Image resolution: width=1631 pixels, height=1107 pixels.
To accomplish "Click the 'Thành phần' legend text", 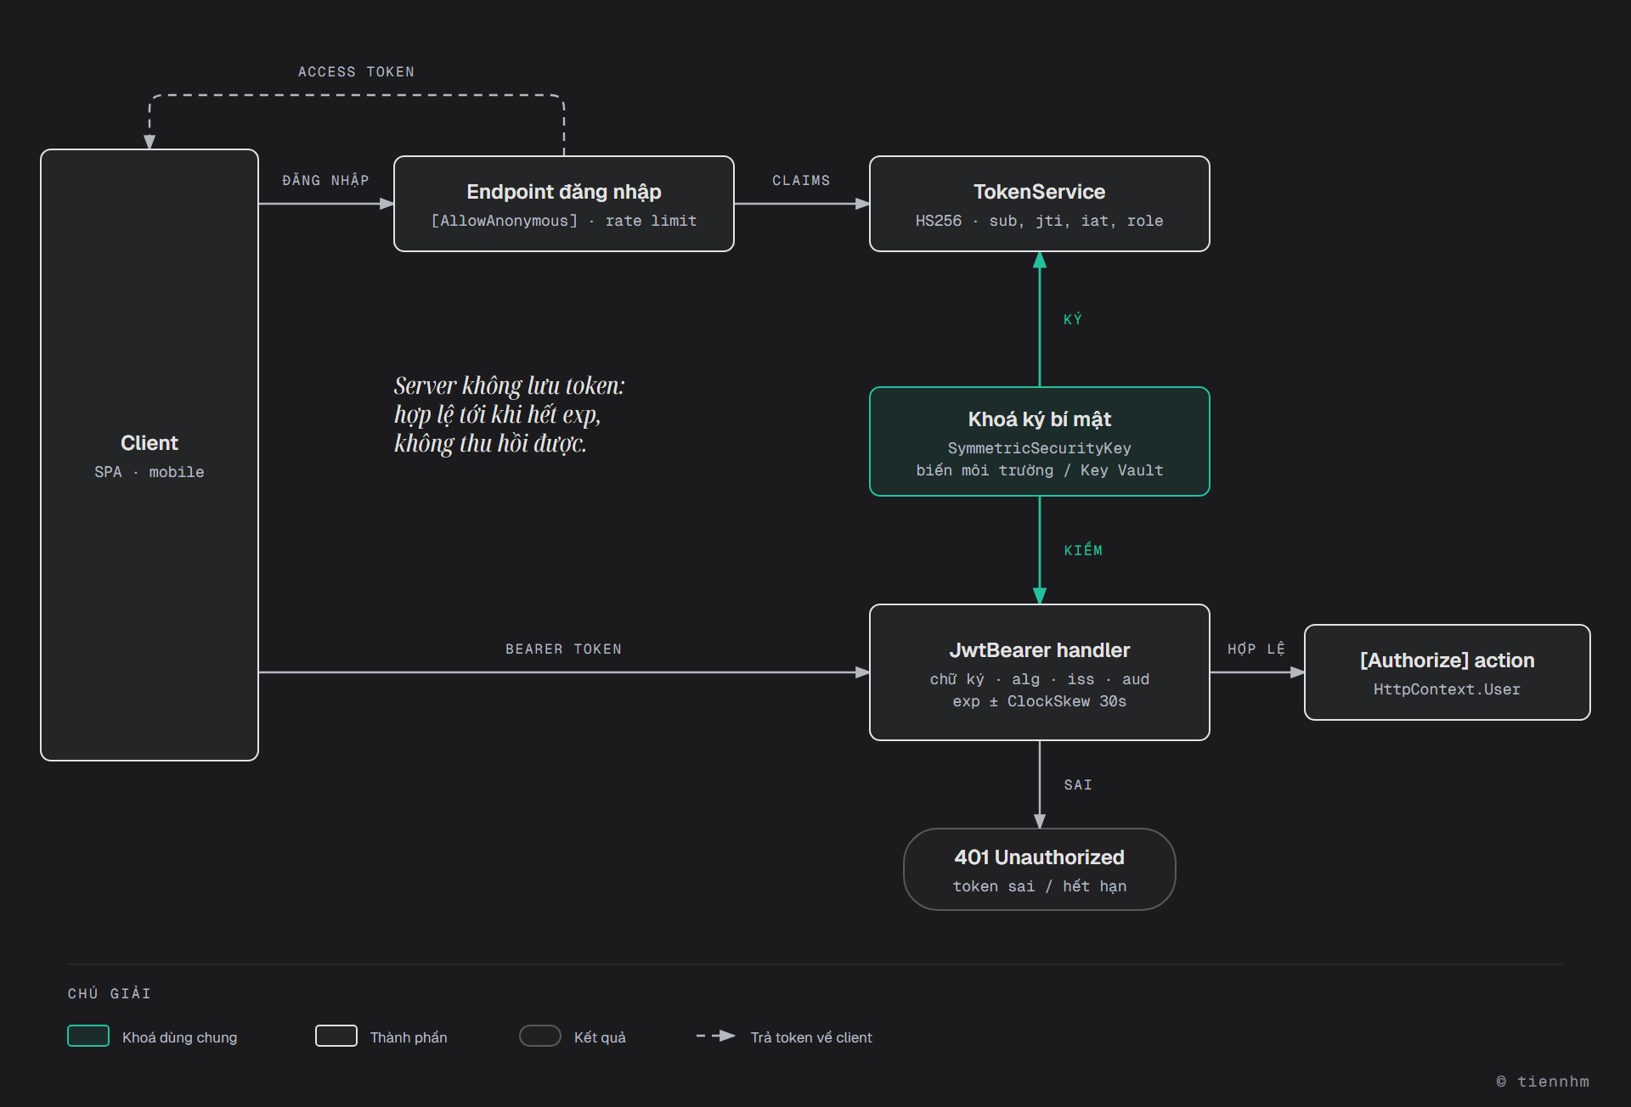I will tap(409, 1037).
